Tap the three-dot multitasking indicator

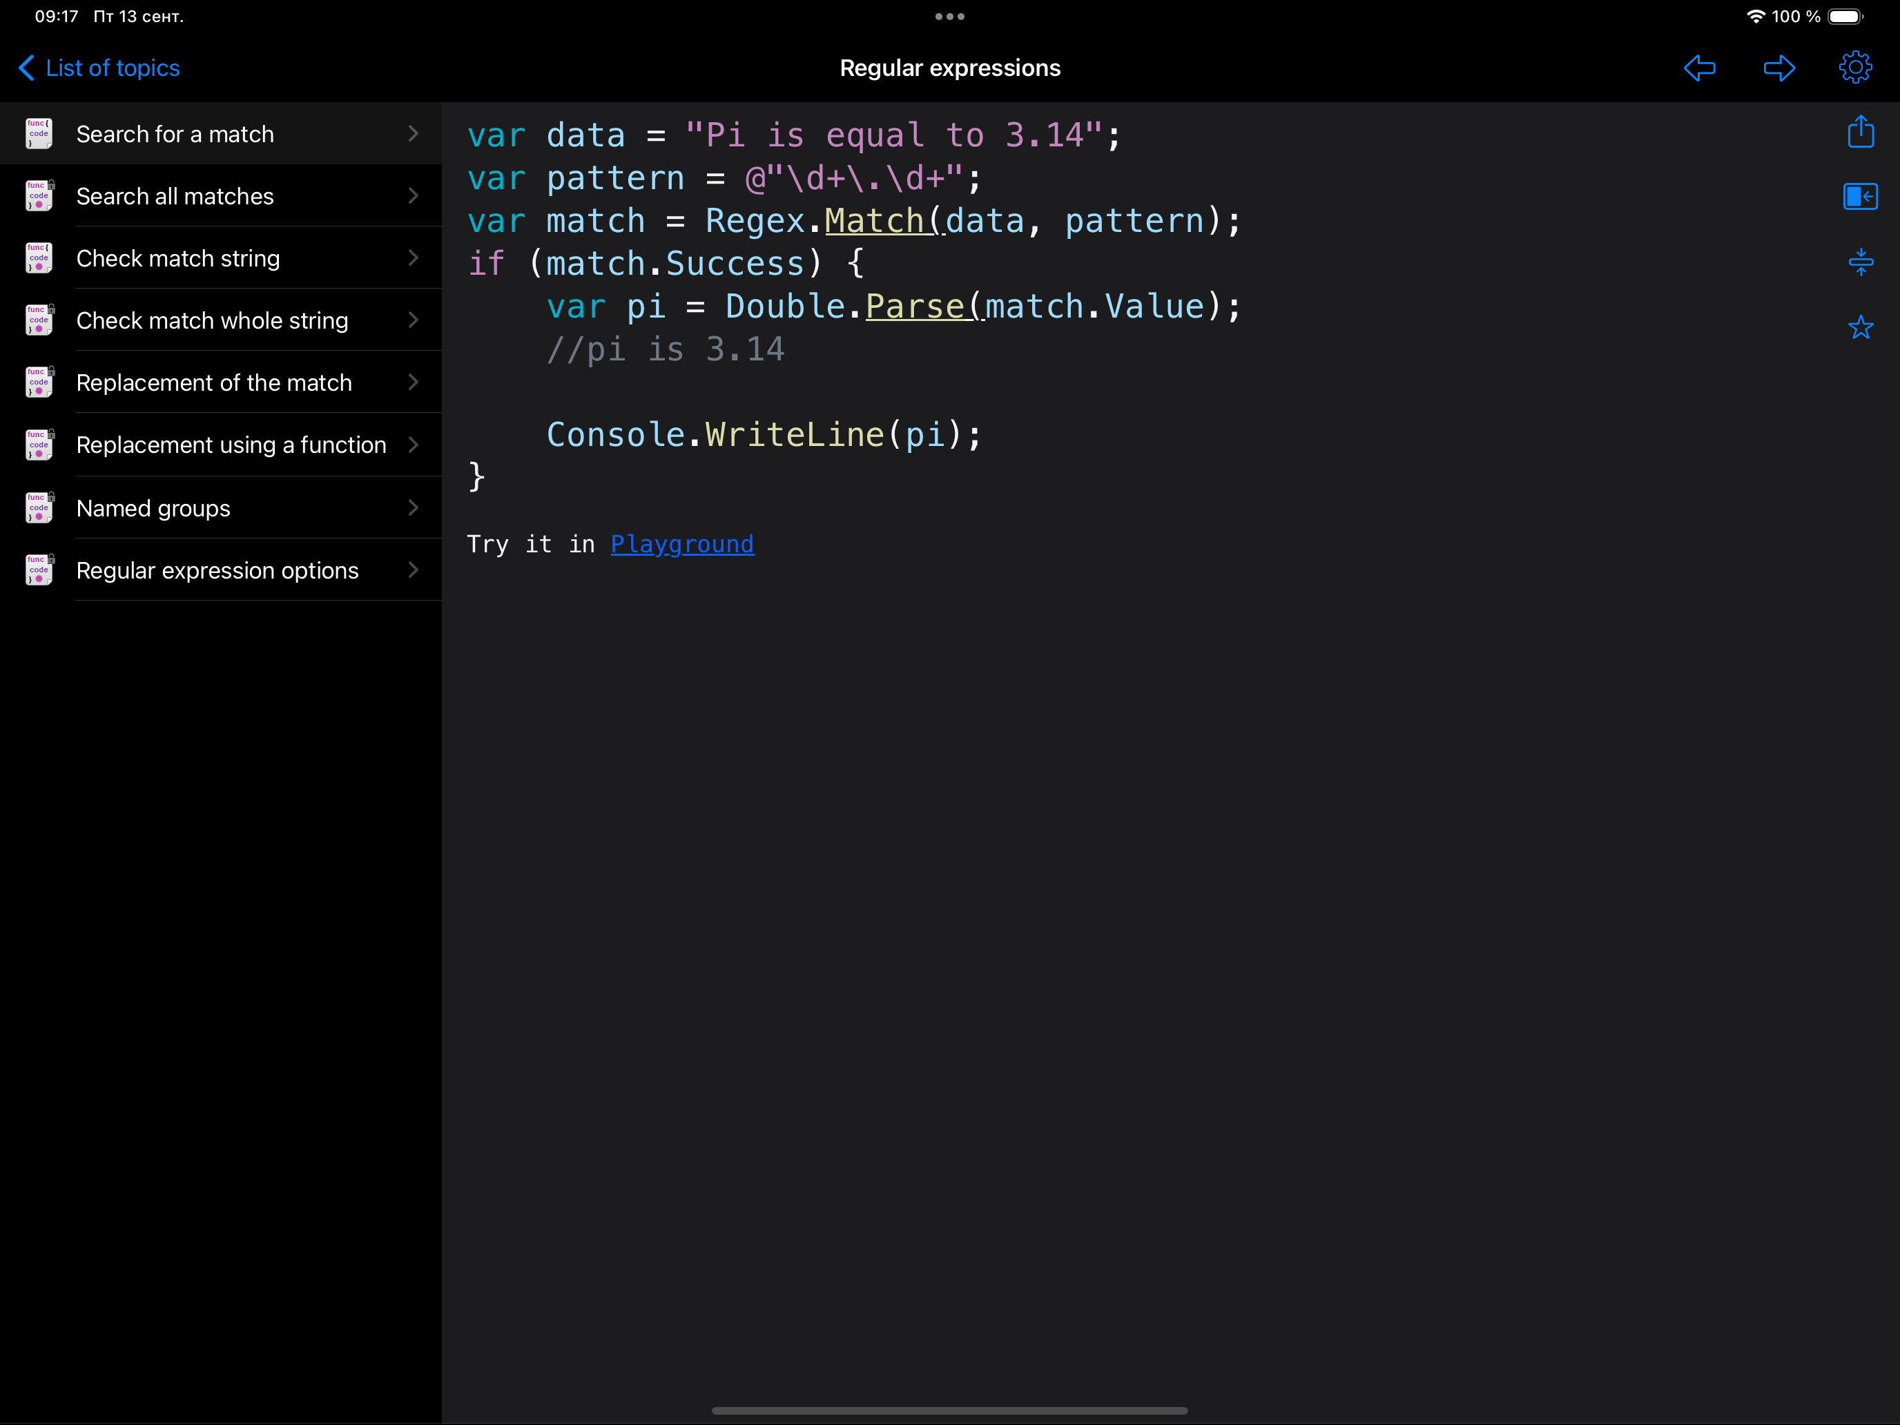click(950, 17)
